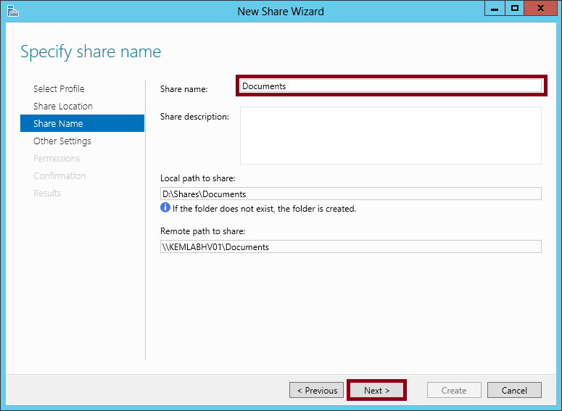The height and width of the screenshot is (411, 562).
Task: Click the New Share Wizard title bar icon
Action: tap(12, 11)
